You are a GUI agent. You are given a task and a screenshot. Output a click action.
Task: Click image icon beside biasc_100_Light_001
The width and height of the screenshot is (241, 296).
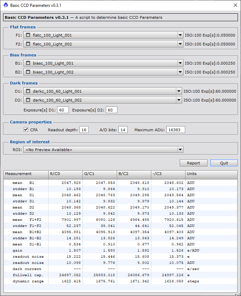point(28,63)
